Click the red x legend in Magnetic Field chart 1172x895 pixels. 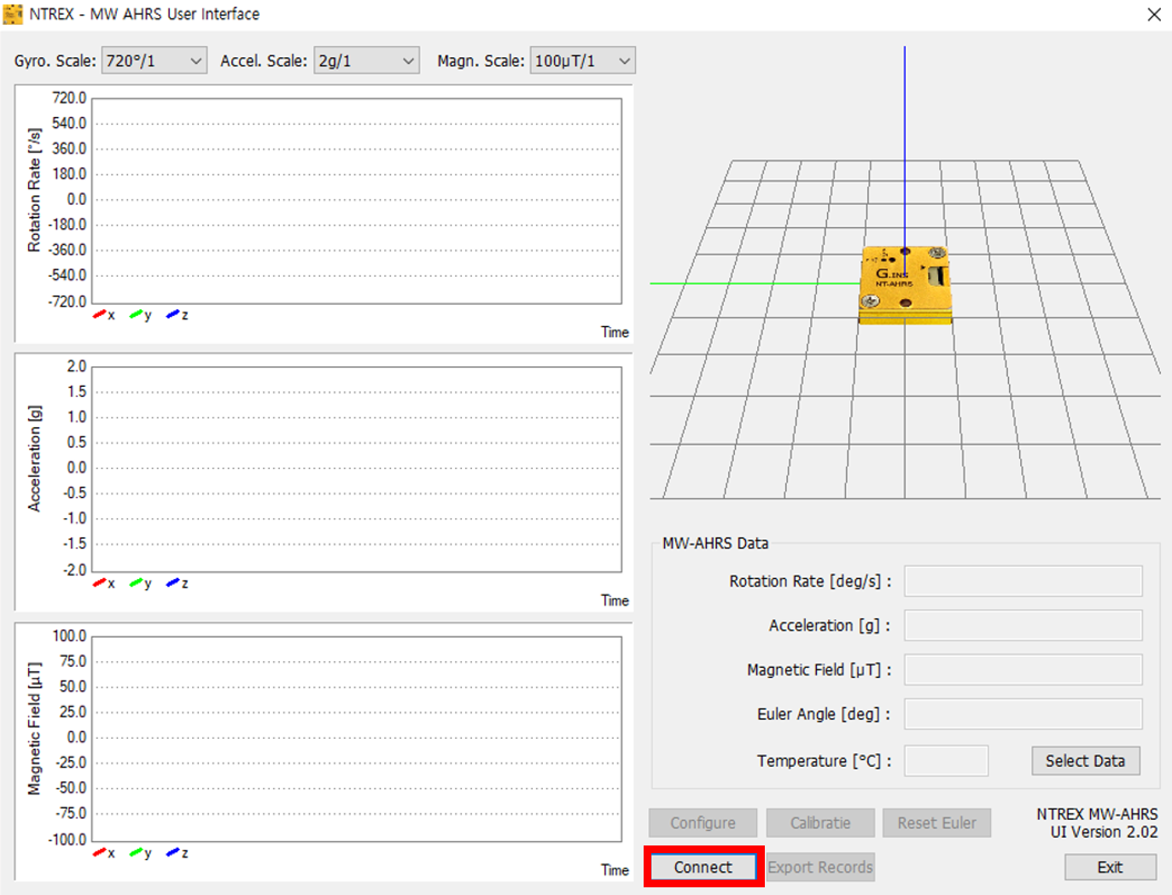[x=103, y=853]
